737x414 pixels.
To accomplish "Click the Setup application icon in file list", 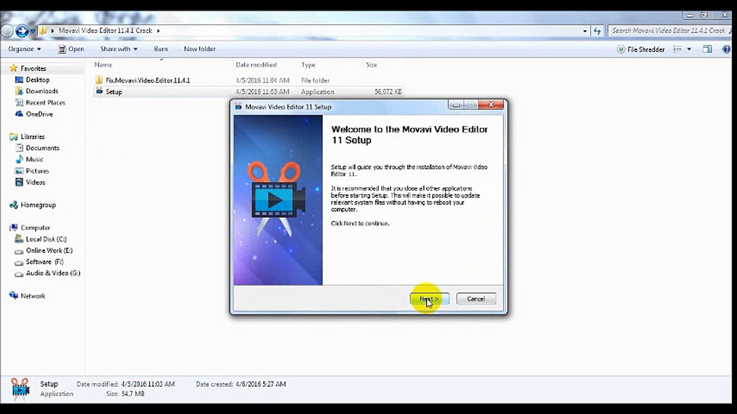I will pyautogui.click(x=99, y=92).
